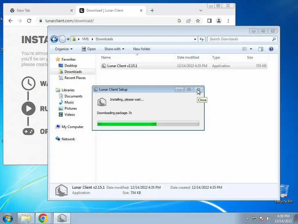Sort by the Date modified column header
298x224 pixels.
[x=193, y=57]
